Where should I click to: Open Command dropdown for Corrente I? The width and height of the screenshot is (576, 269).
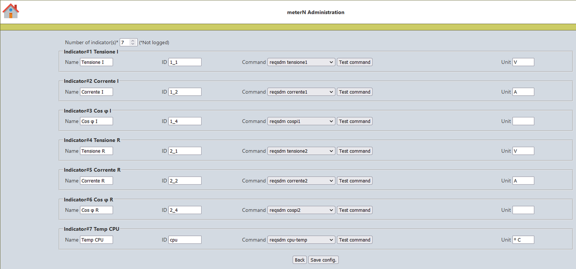pos(301,92)
